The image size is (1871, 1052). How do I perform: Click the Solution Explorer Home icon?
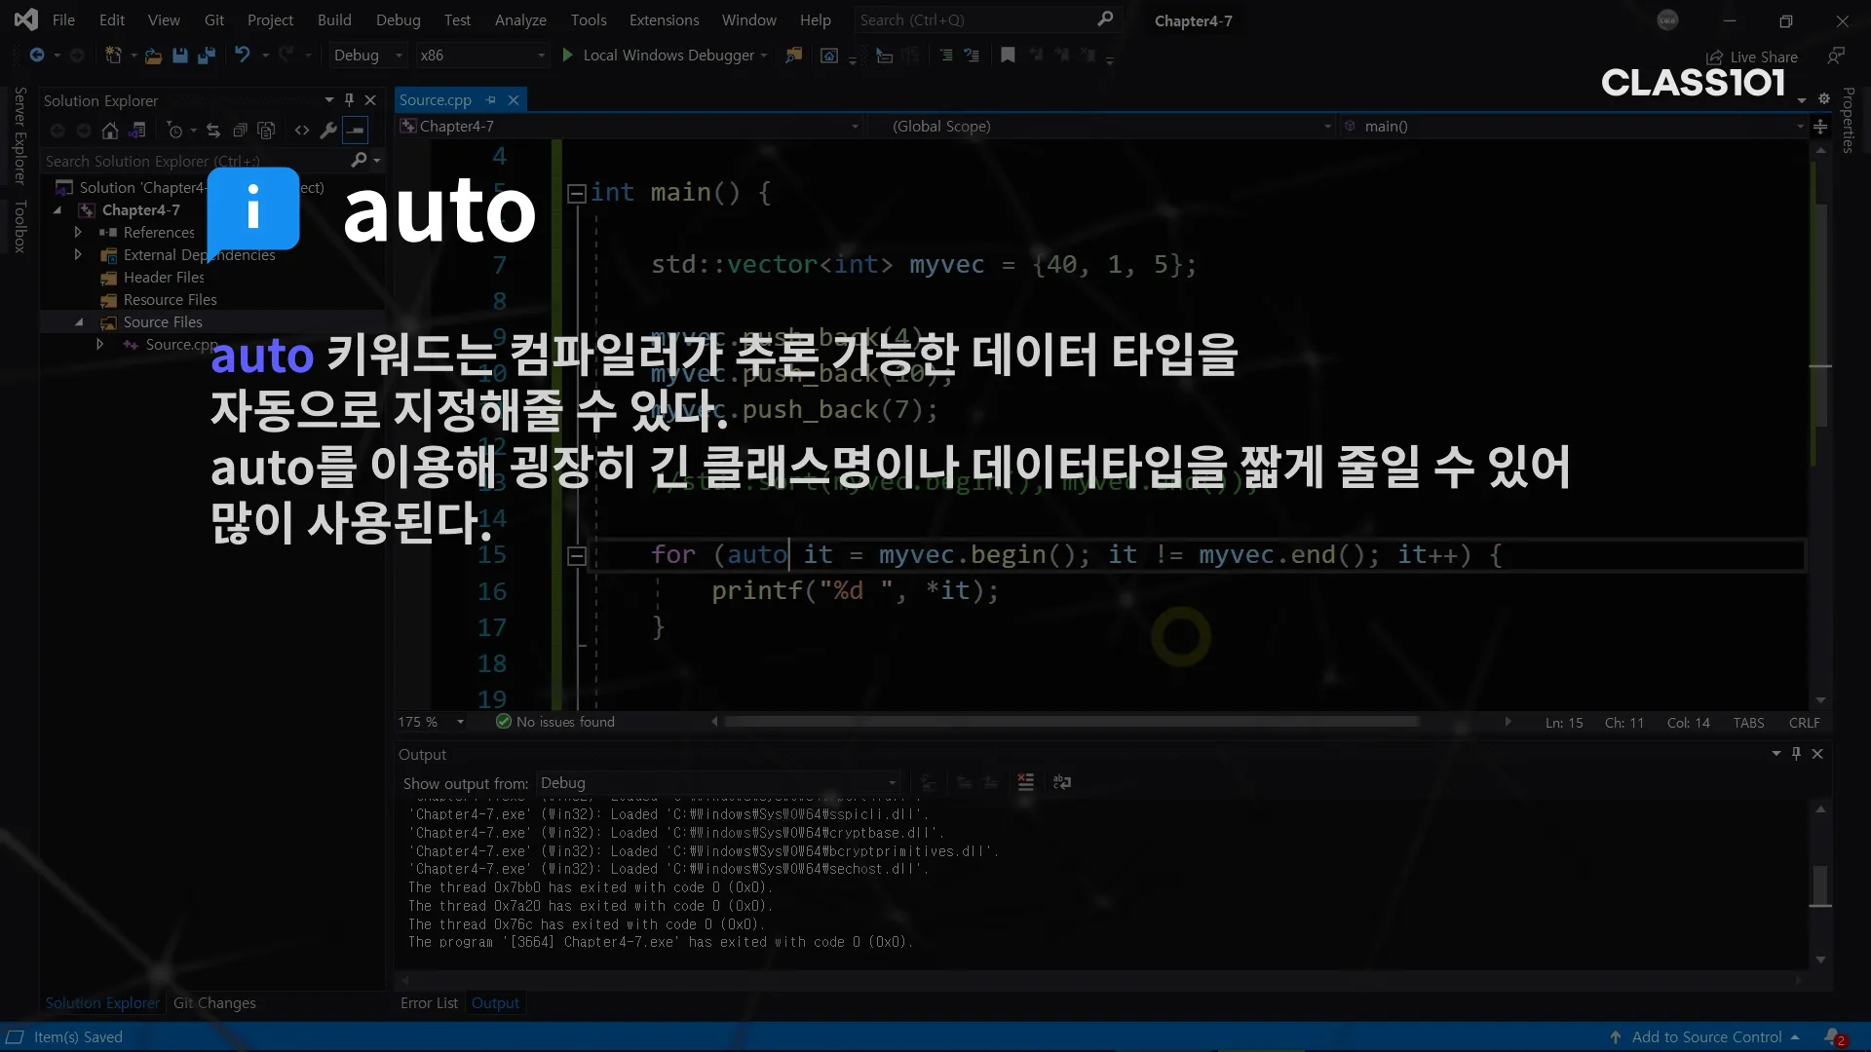click(x=110, y=131)
